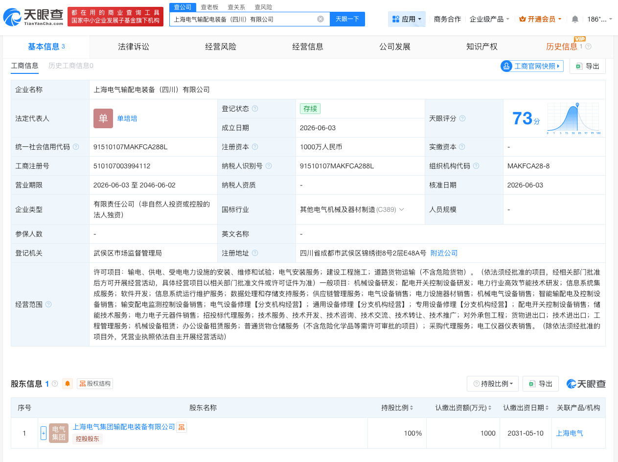Click the 商务合作 link
The width and height of the screenshot is (618, 462).
[x=447, y=19]
